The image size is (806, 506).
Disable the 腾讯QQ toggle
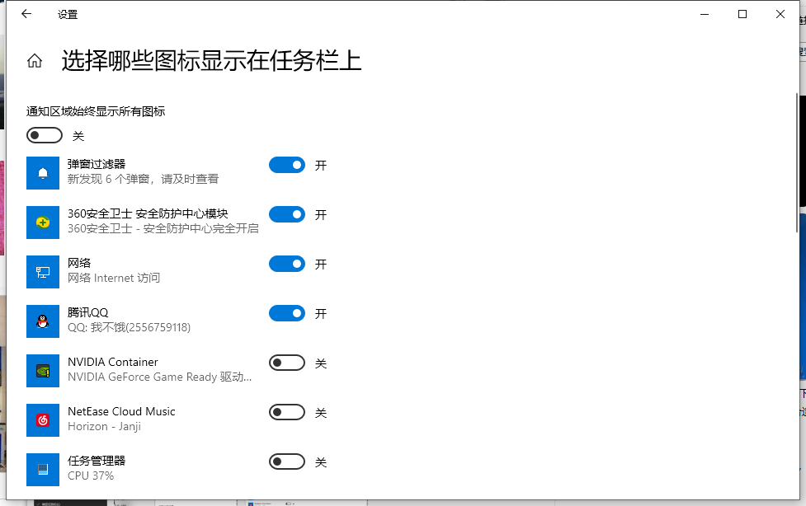pyautogui.click(x=286, y=313)
